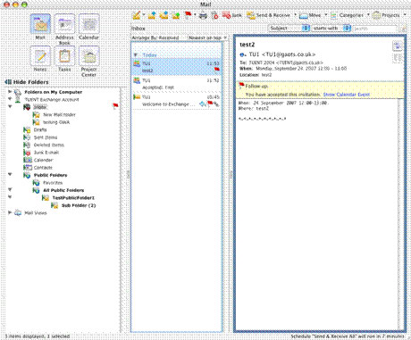Viewport: 411px width, 340px height.
Task: Click the Reply toolbar icon
Action: pyautogui.click(x=152, y=15)
